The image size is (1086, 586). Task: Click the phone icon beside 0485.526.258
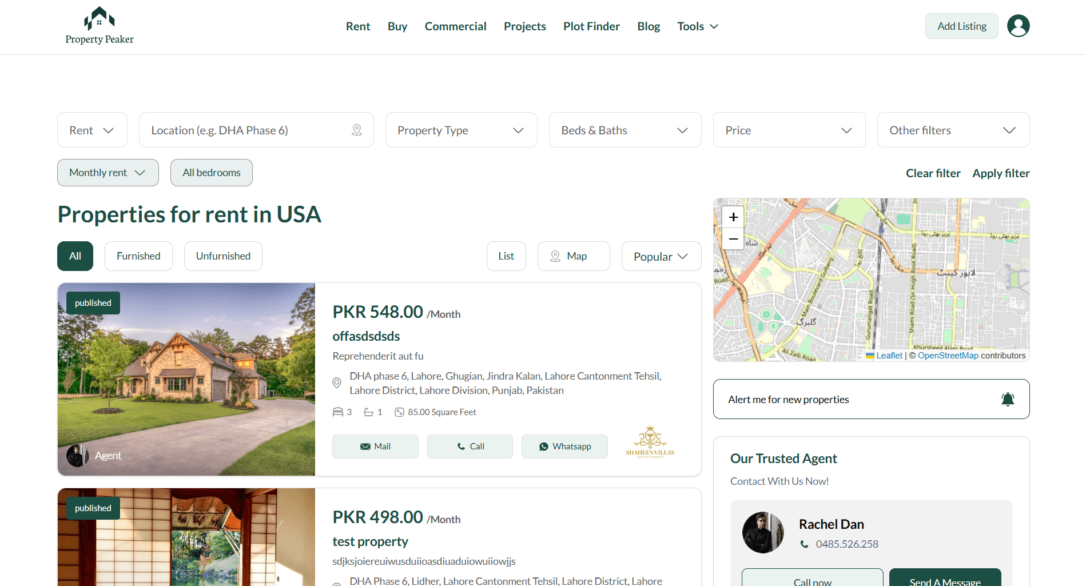click(x=804, y=544)
